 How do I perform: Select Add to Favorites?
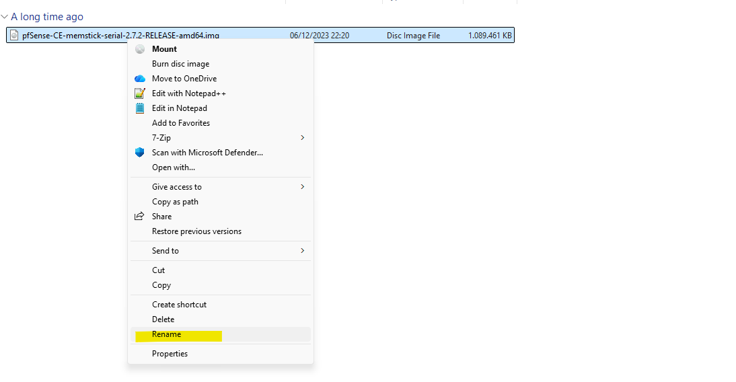click(x=221, y=123)
